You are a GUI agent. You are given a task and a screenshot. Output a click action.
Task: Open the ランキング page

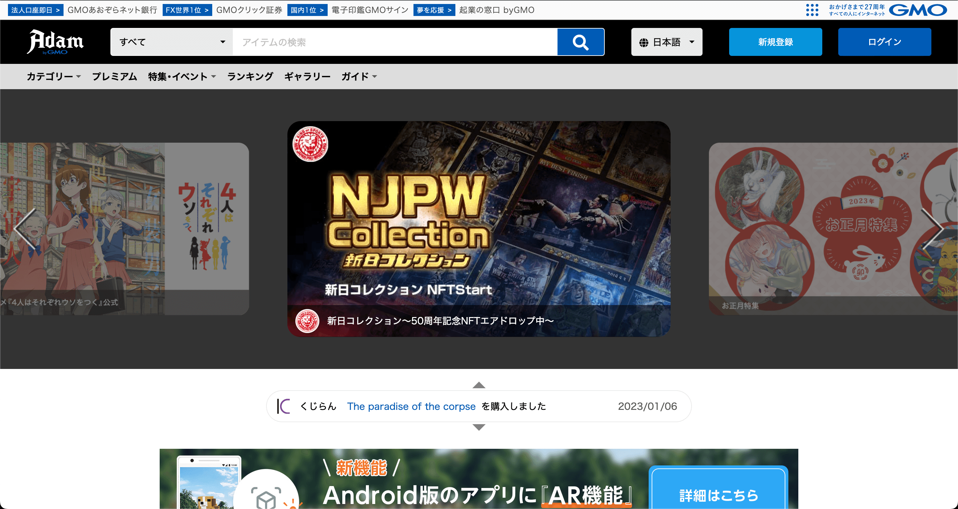pyautogui.click(x=250, y=77)
